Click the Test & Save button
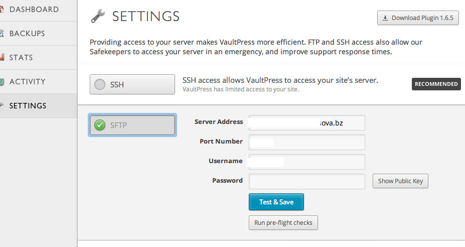Screen dimensions: 465x247 (x=276, y=202)
